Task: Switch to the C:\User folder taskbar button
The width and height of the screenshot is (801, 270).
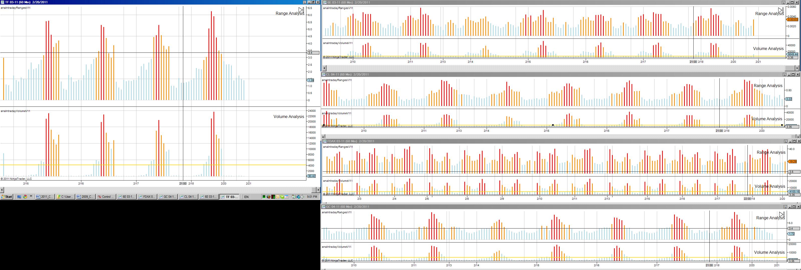Action: (65, 197)
